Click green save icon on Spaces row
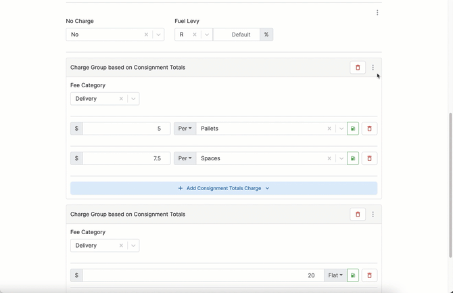This screenshot has width=453, height=293. coord(353,158)
